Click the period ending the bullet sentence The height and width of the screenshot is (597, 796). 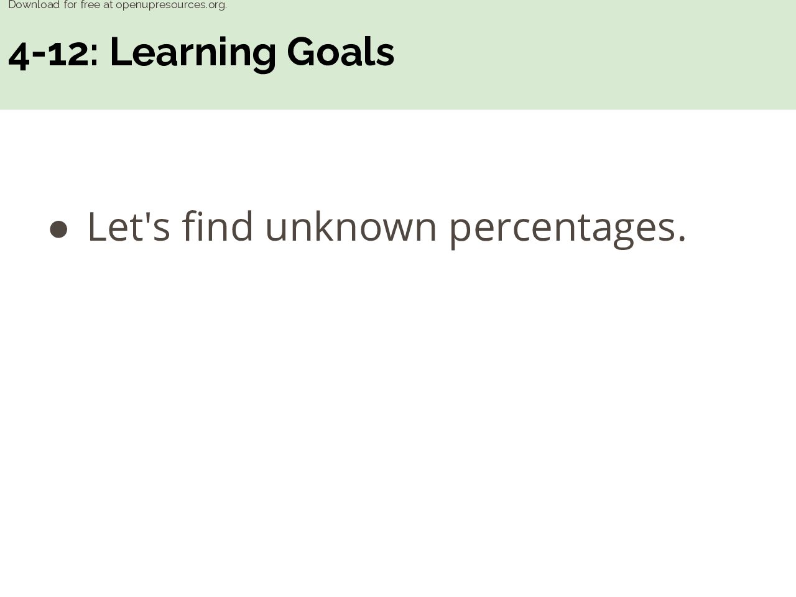tap(682, 238)
